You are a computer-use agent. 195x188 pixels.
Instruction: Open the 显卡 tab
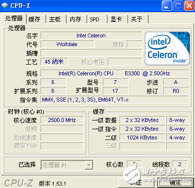point(116,19)
